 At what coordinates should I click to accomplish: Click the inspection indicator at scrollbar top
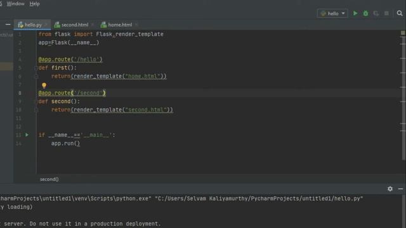coord(403,33)
